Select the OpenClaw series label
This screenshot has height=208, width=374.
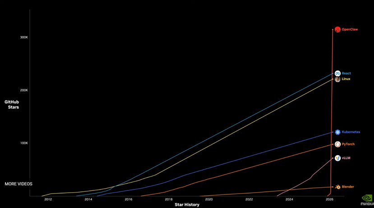coord(350,29)
